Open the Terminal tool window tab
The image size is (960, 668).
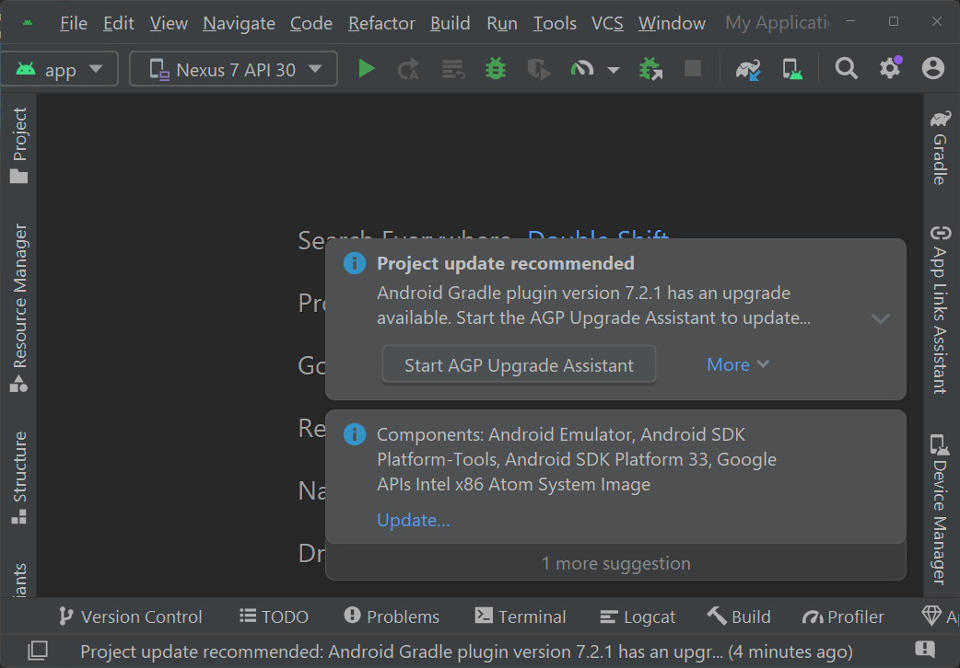(x=521, y=616)
